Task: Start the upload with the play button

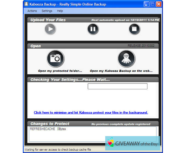Action: pyautogui.click(x=50, y=29)
